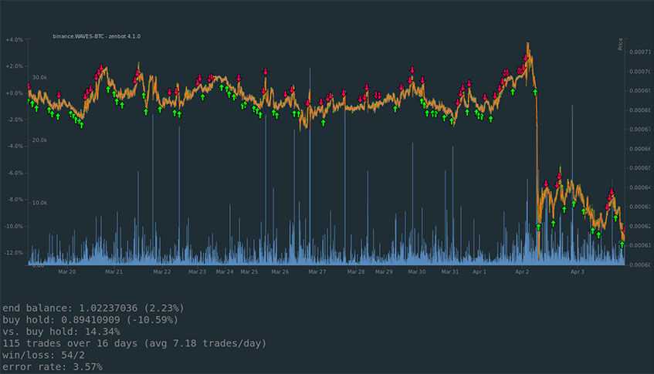Click the chart title binance.WAVES-BTC

pos(97,36)
